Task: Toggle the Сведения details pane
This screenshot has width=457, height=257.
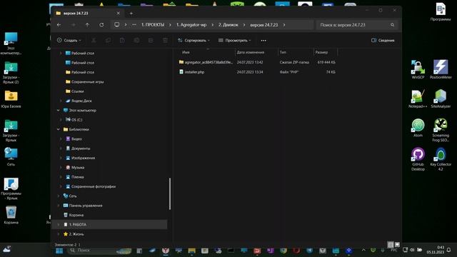Action: (383, 41)
